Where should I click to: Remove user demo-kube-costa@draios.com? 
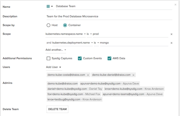click(88, 75)
